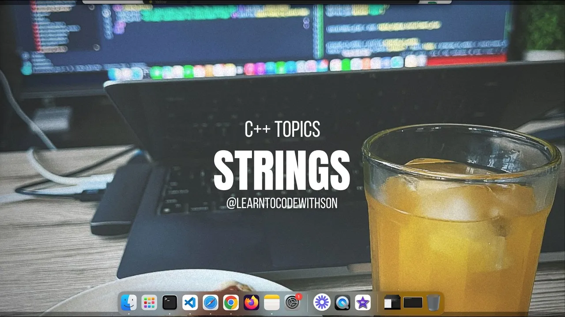Open iMovie from the dock
Image resolution: width=565 pixels, height=317 pixels.
[363, 302]
